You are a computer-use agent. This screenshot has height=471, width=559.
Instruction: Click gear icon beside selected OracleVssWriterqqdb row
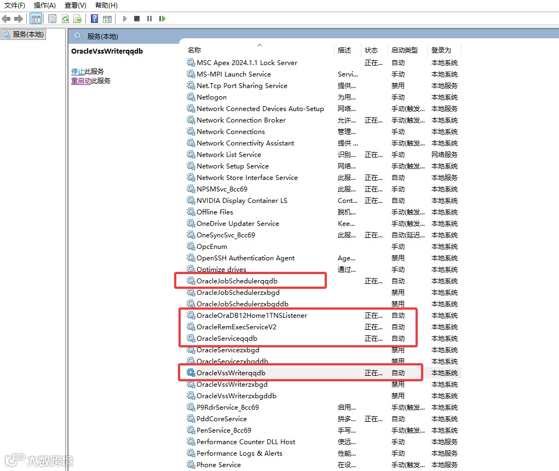191,373
